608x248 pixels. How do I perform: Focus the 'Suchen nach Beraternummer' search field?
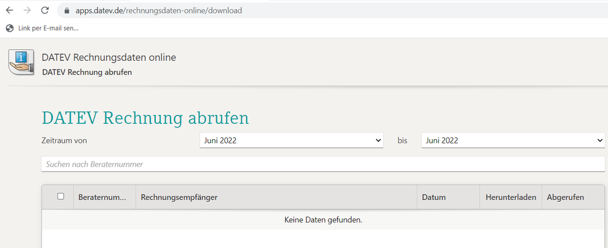click(x=323, y=164)
